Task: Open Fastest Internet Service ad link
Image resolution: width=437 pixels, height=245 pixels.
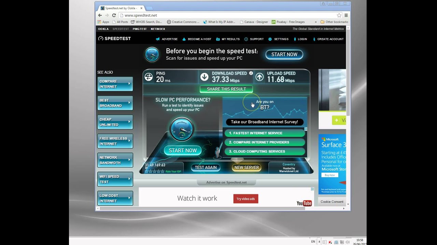Action: pos(265,133)
